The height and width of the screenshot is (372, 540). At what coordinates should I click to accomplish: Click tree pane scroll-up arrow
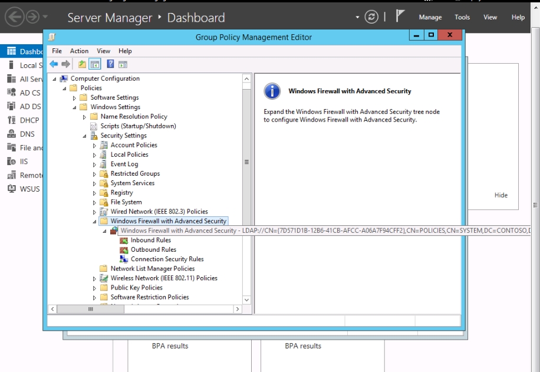(246, 78)
